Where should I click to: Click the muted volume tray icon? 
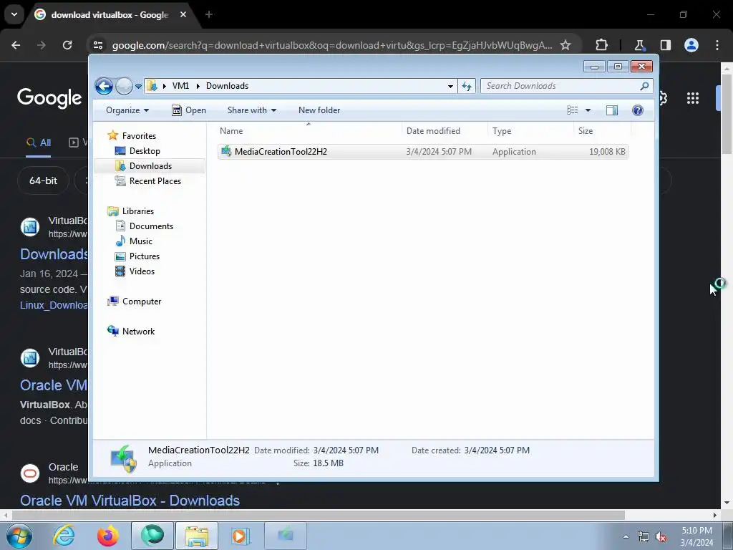point(661,537)
